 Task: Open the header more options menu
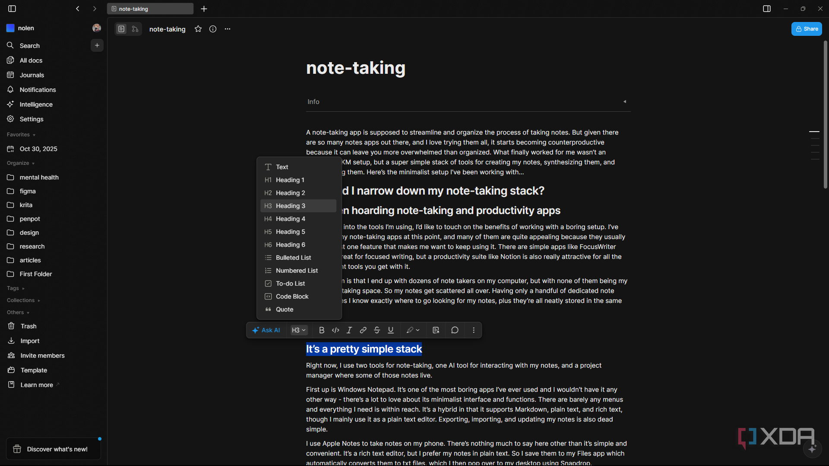(228, 29)
